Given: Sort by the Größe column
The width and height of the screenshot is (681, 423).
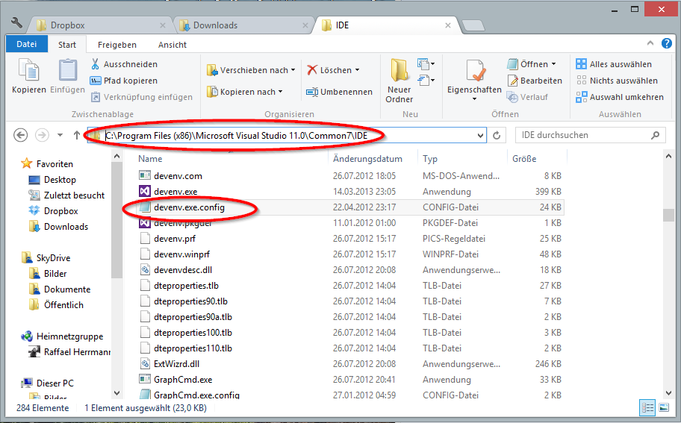Looking at the screenshot, I should point(524,159).
